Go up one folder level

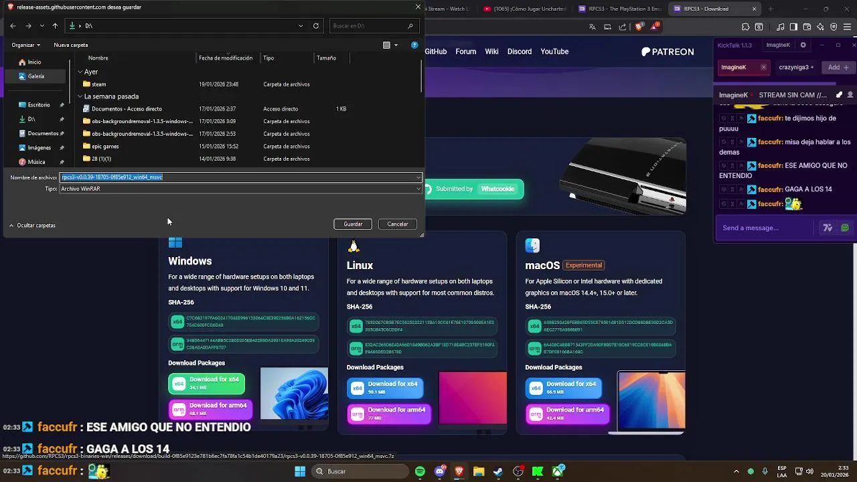[55, 26]
